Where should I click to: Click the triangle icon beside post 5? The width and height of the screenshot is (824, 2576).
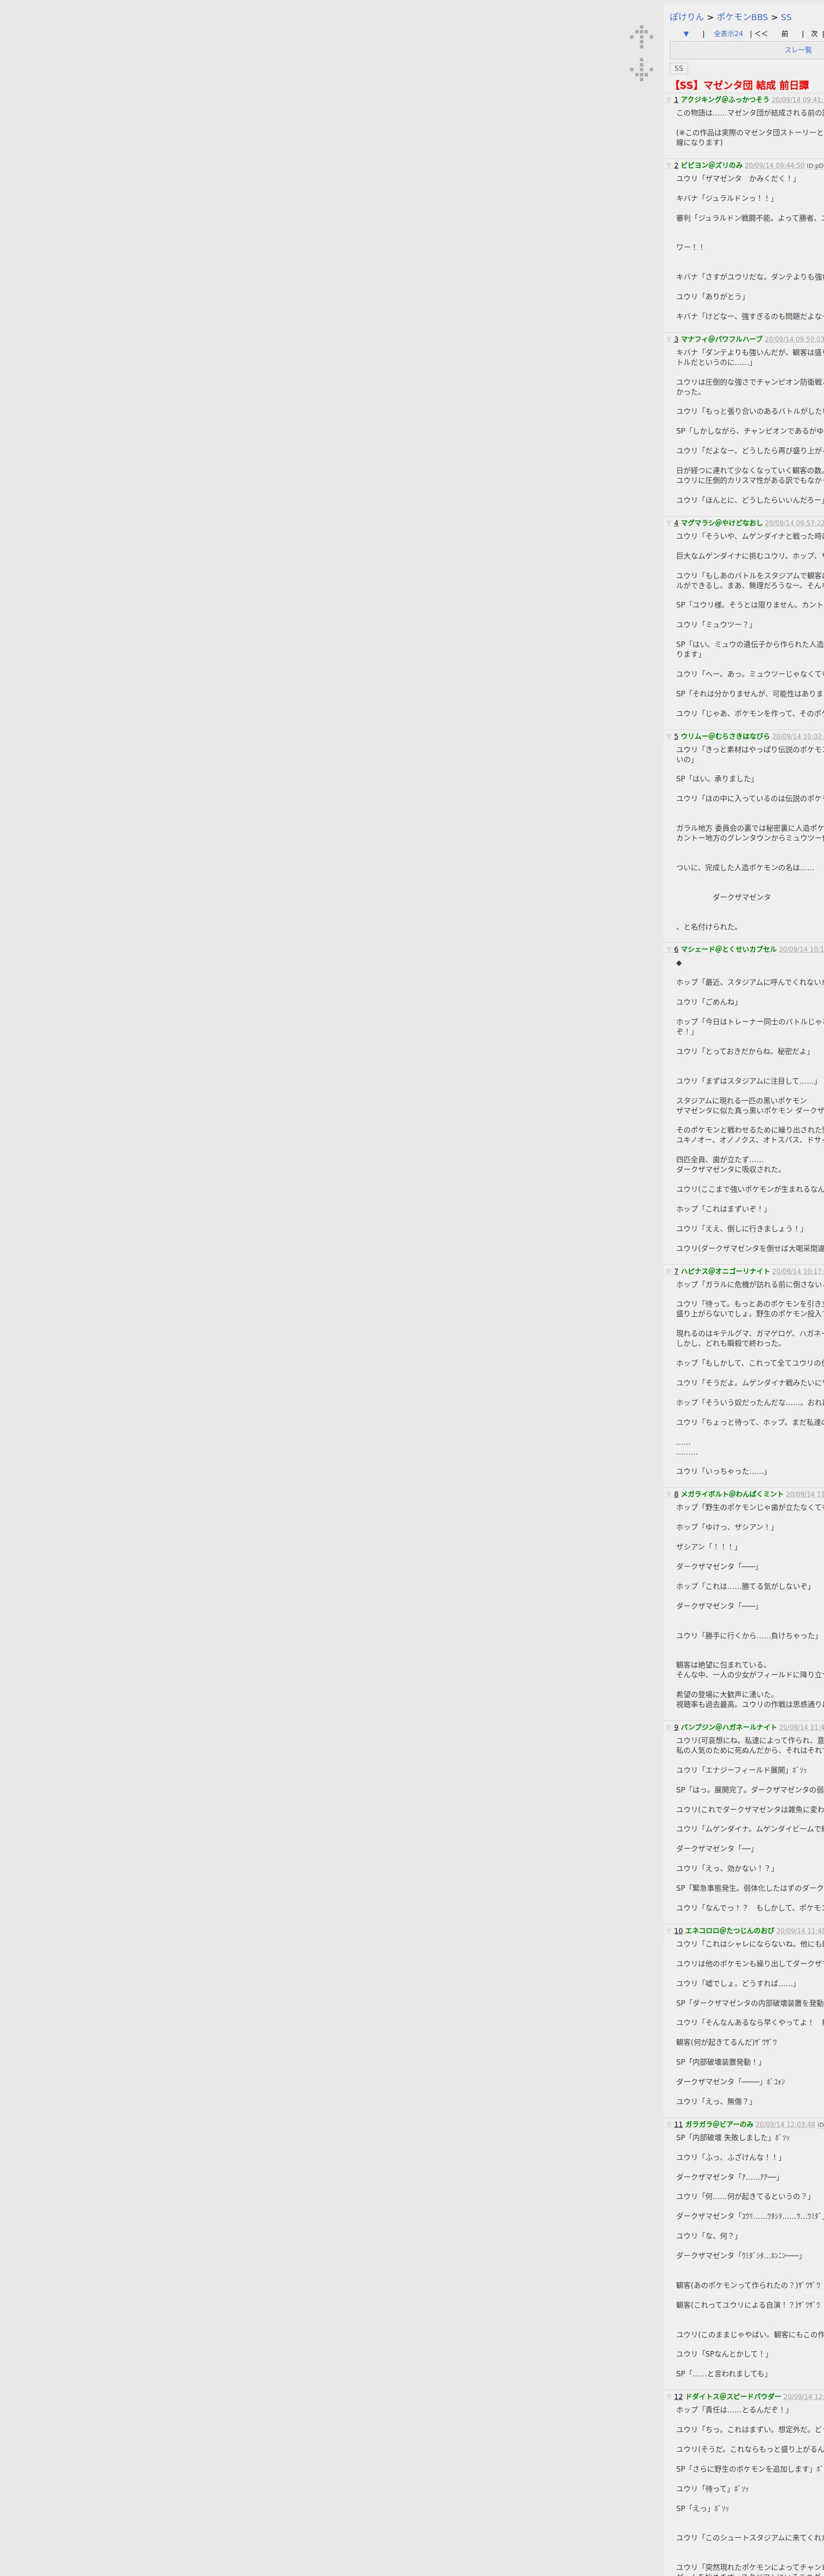[x=669, y=737]
